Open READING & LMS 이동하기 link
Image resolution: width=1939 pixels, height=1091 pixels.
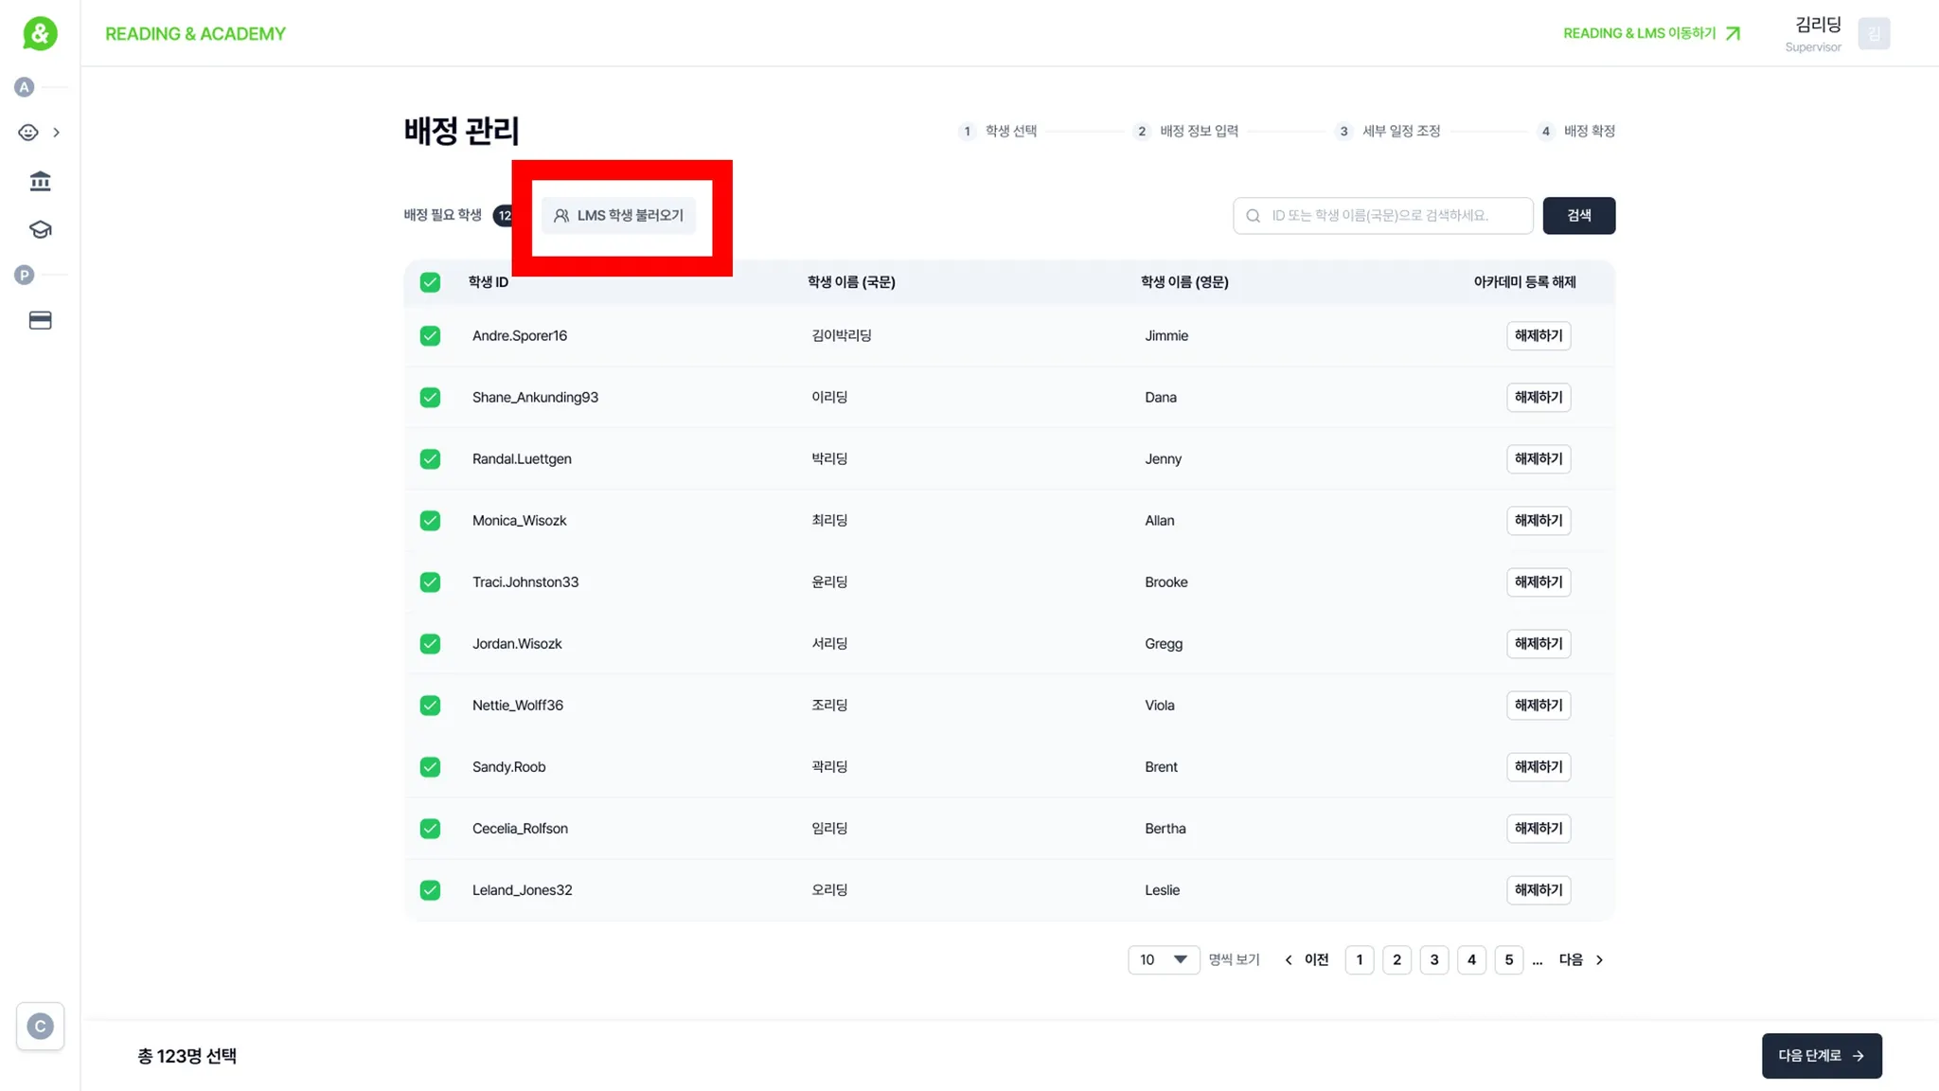(1650, 34)
